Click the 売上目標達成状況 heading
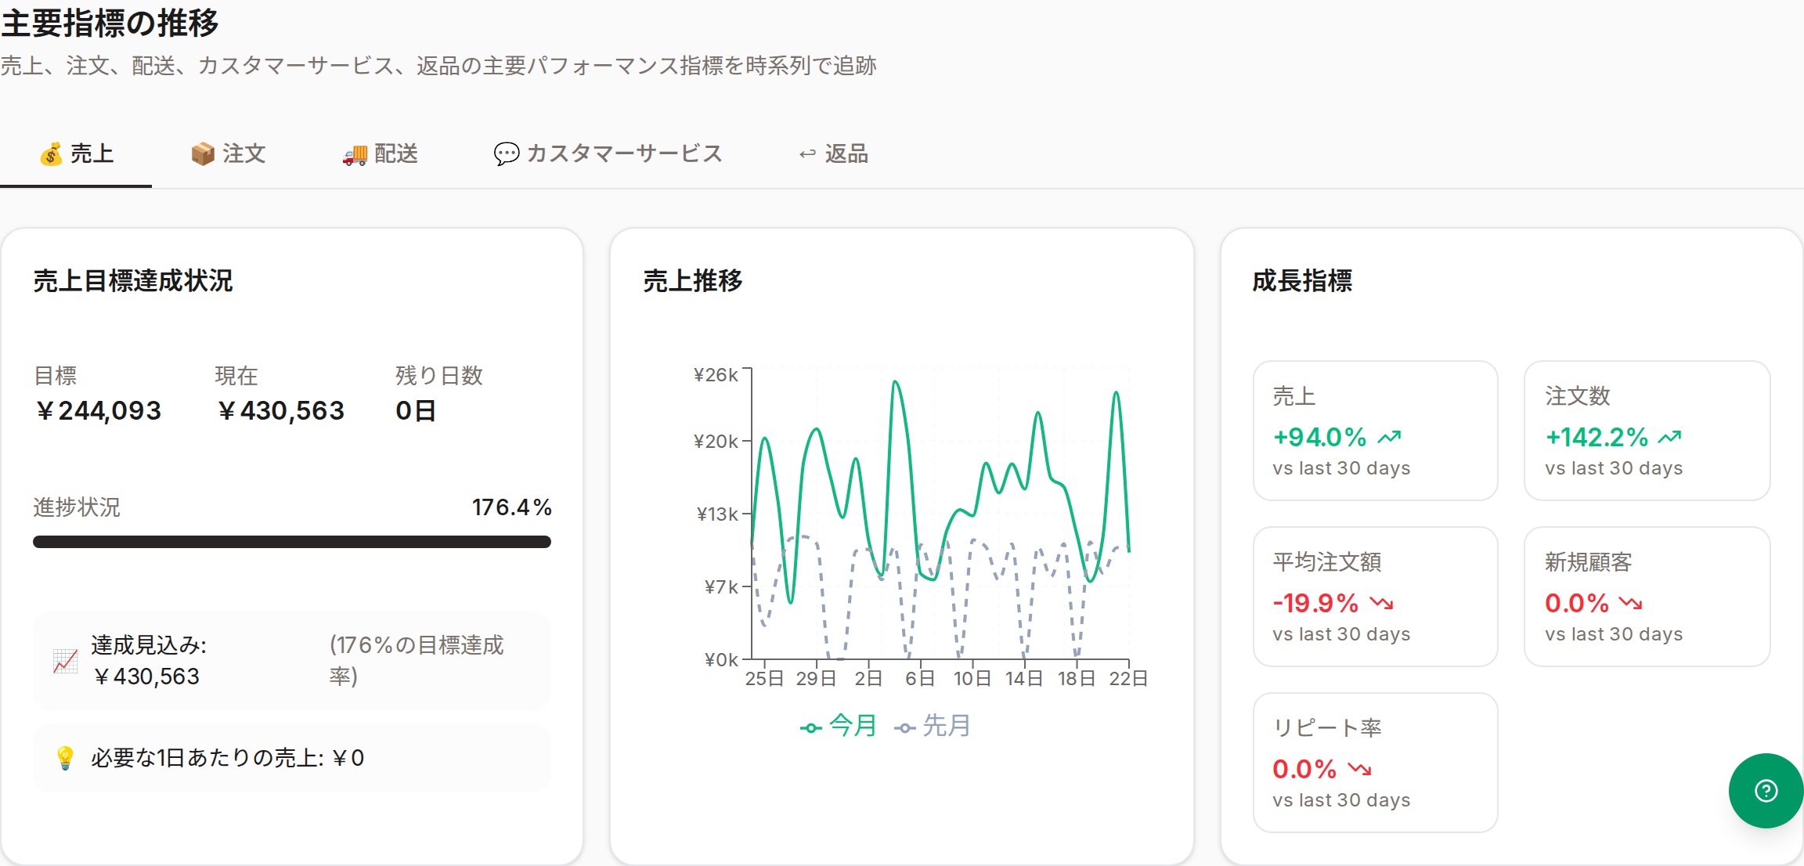Image resolution: width=1804 pixels, height=866 pixels. [x=133, y=280]
